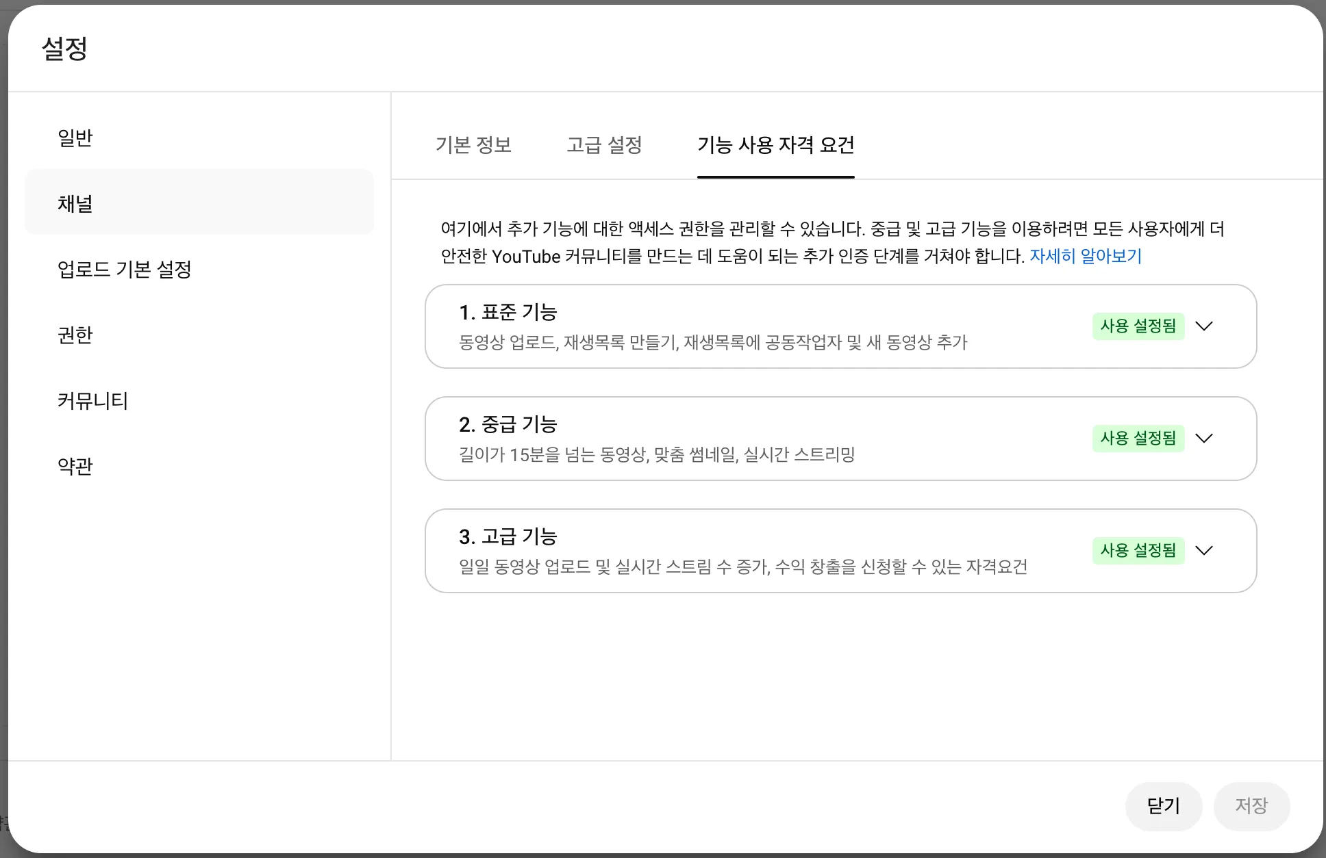Click the 사용 설정됨 badge for 표준 기능
1326x858 pixels.
(x=1138, y=326)
